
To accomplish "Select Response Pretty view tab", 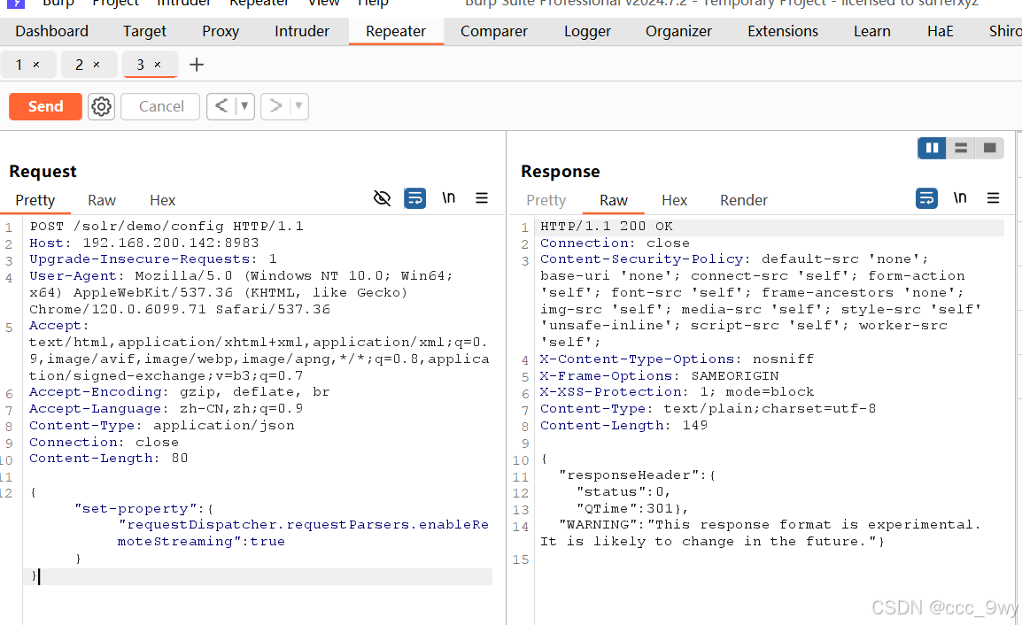I will tap(546, 200).
